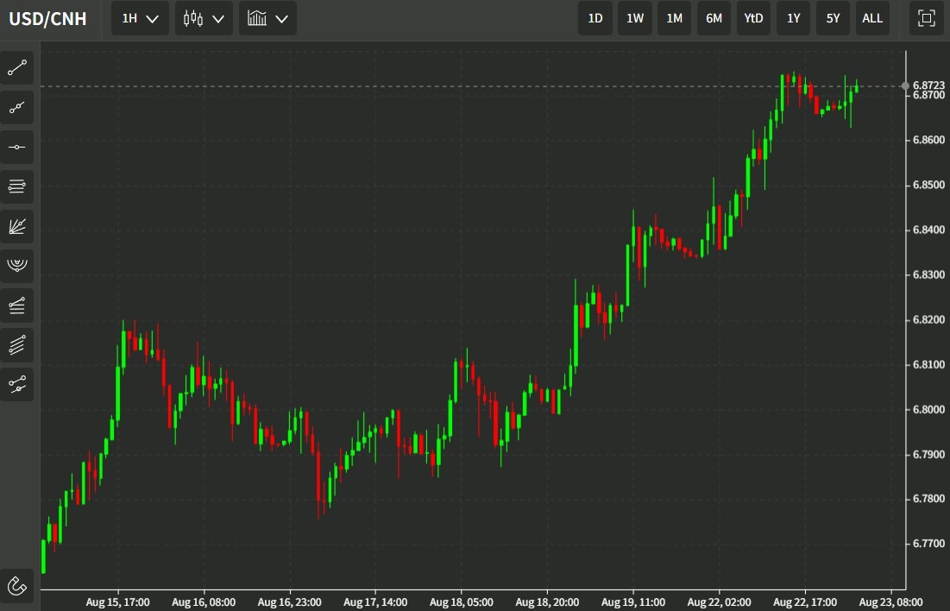
Task: Click the Aug 23, 08:00 time label
Action: pos(891,602)
